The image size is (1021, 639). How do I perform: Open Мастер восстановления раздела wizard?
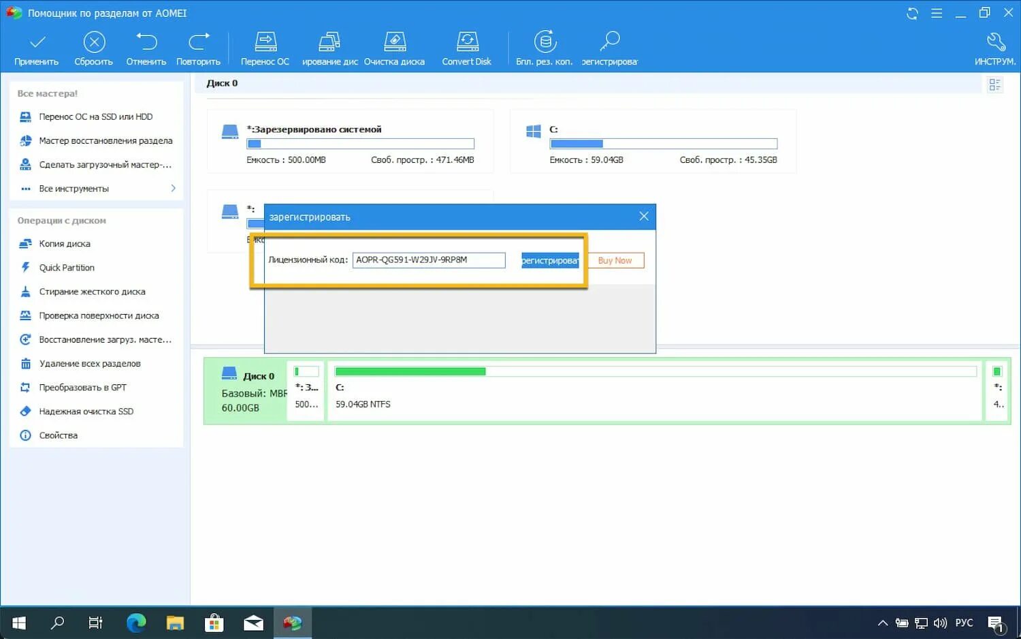tap(96, 140)
